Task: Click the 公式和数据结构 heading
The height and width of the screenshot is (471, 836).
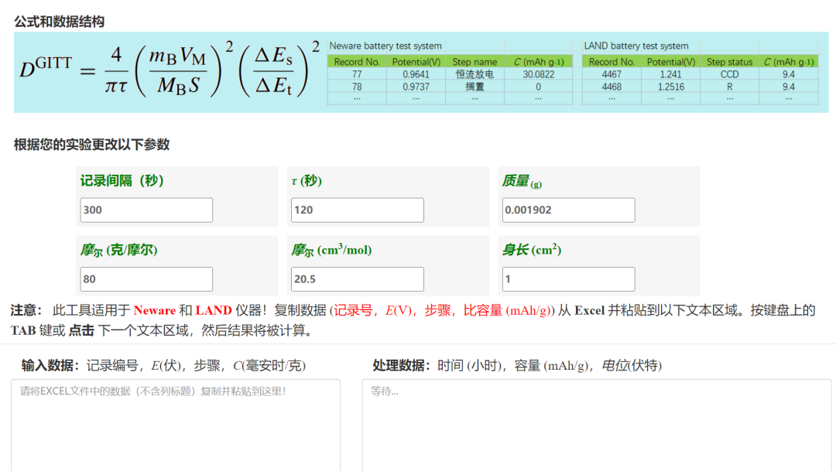Action: (59, 22)
